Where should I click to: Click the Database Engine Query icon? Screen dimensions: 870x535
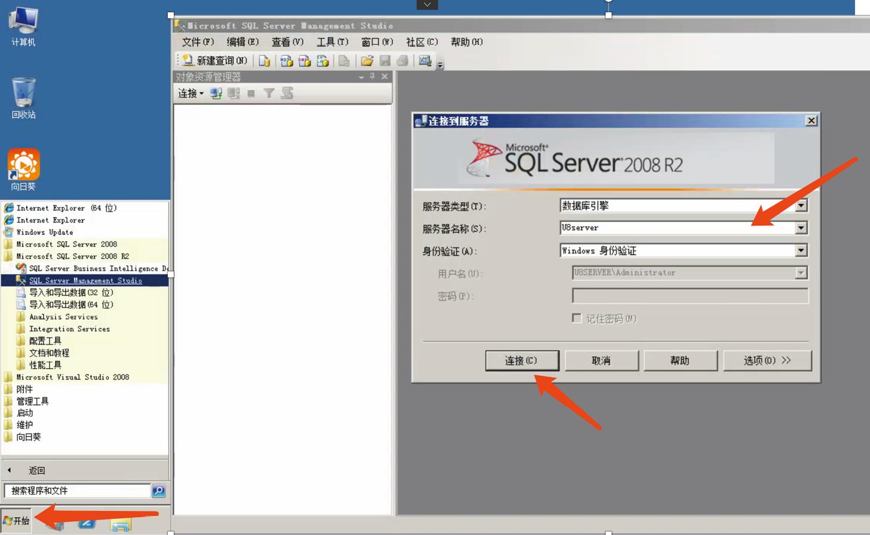tap(265, 61)
